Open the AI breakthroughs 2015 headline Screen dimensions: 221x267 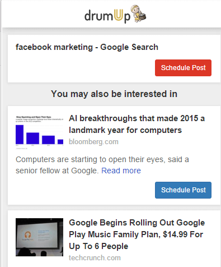coord(137,124)
